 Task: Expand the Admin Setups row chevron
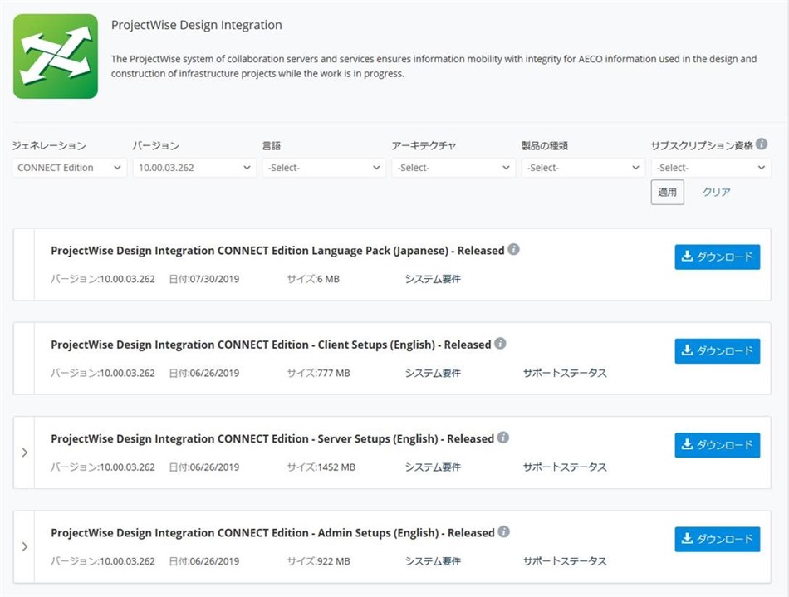pos(24,546)
